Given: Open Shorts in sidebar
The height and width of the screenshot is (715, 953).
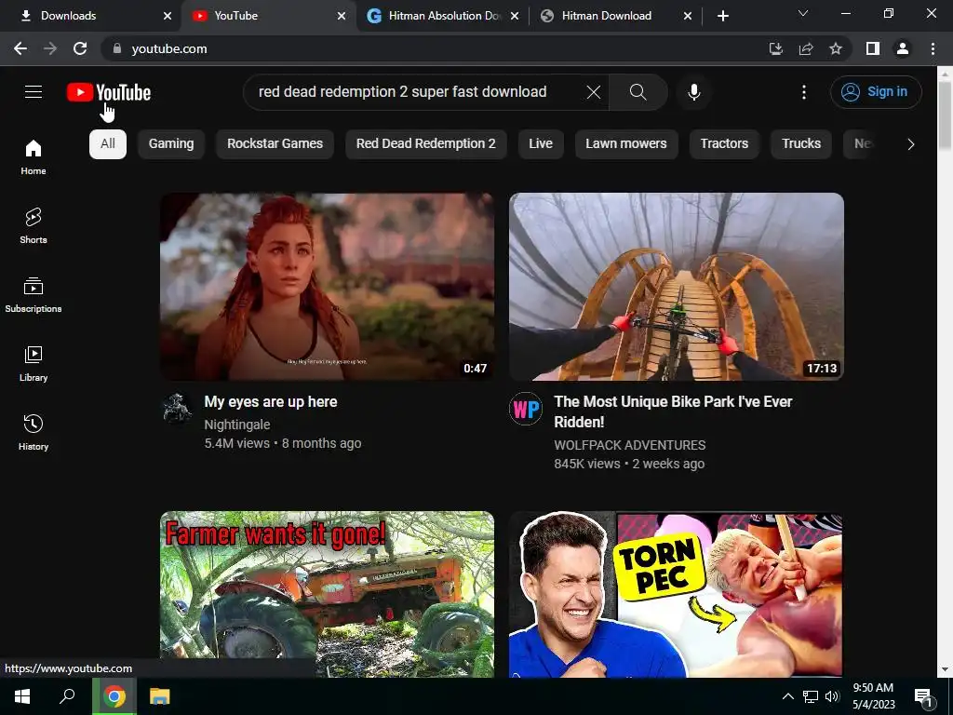Looking at the screenshot, I should 34,225.
